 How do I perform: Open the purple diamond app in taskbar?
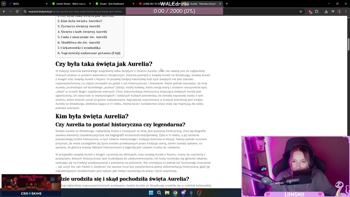click(x=191, y=193)
